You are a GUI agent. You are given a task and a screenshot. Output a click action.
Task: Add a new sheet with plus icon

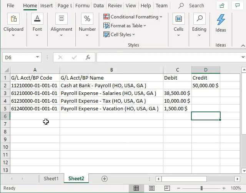(x=104, y=179)
